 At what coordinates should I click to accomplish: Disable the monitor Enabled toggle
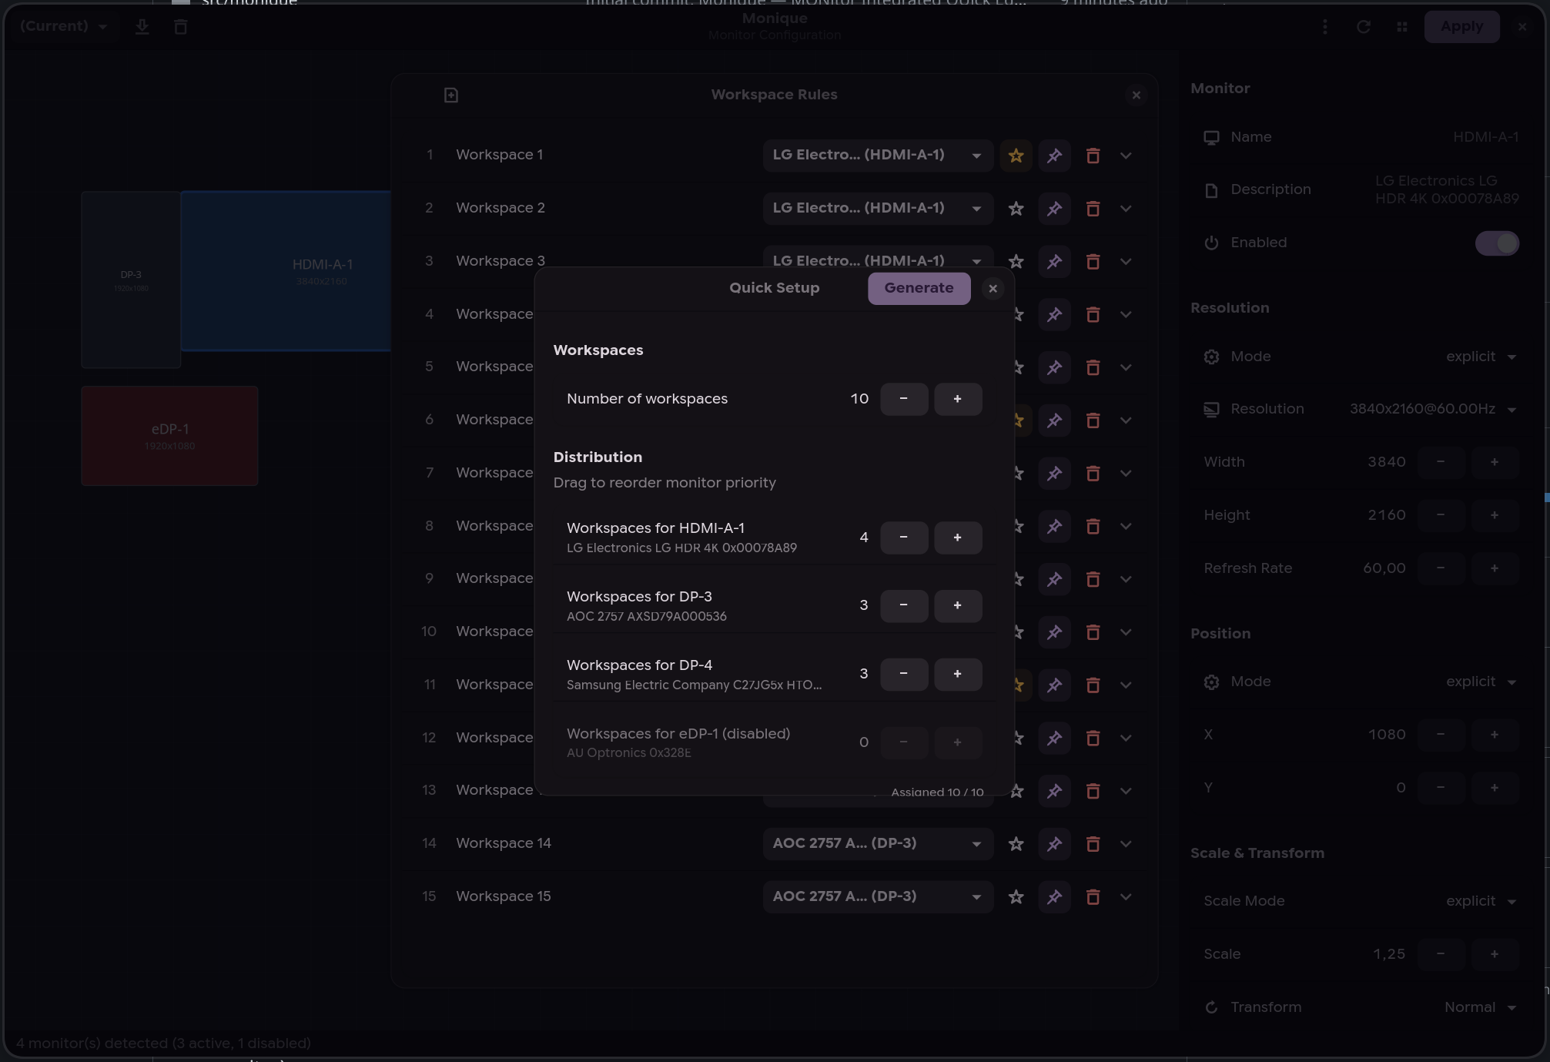1496,243
